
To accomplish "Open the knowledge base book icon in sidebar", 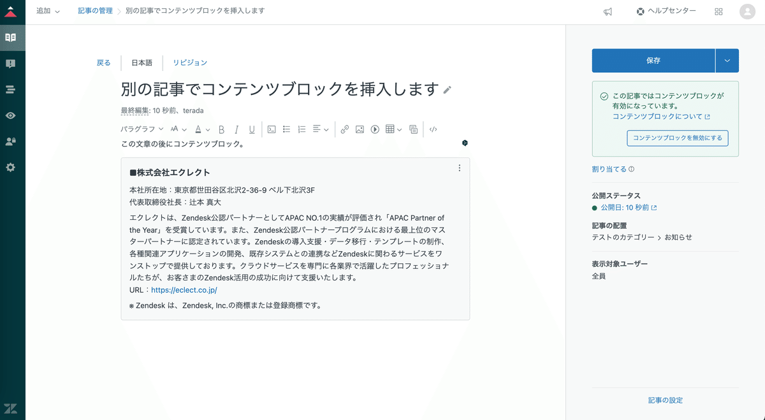I will (10, 38).
